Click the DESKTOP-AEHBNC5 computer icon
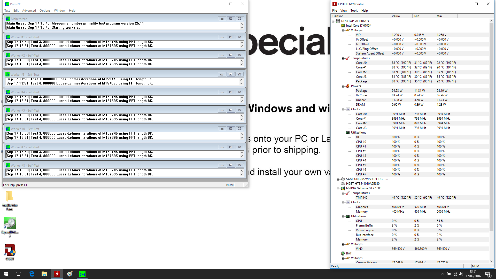The height and width of the screenshot is (279, 496). [338, 21]
